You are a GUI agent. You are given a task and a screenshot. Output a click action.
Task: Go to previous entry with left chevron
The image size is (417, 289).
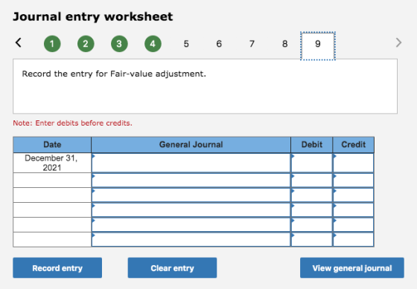click(x=19, y=42)
